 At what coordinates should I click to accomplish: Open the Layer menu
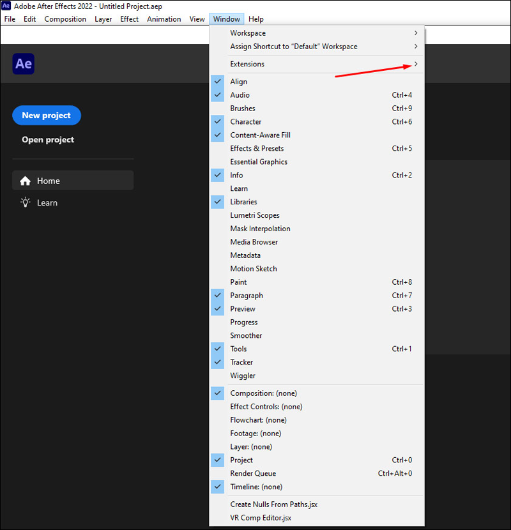103,19
